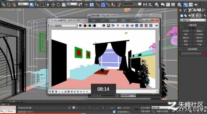This screenshot has height=114, width=207.
Task: Click the object name input field
Action: pos(191,53)
